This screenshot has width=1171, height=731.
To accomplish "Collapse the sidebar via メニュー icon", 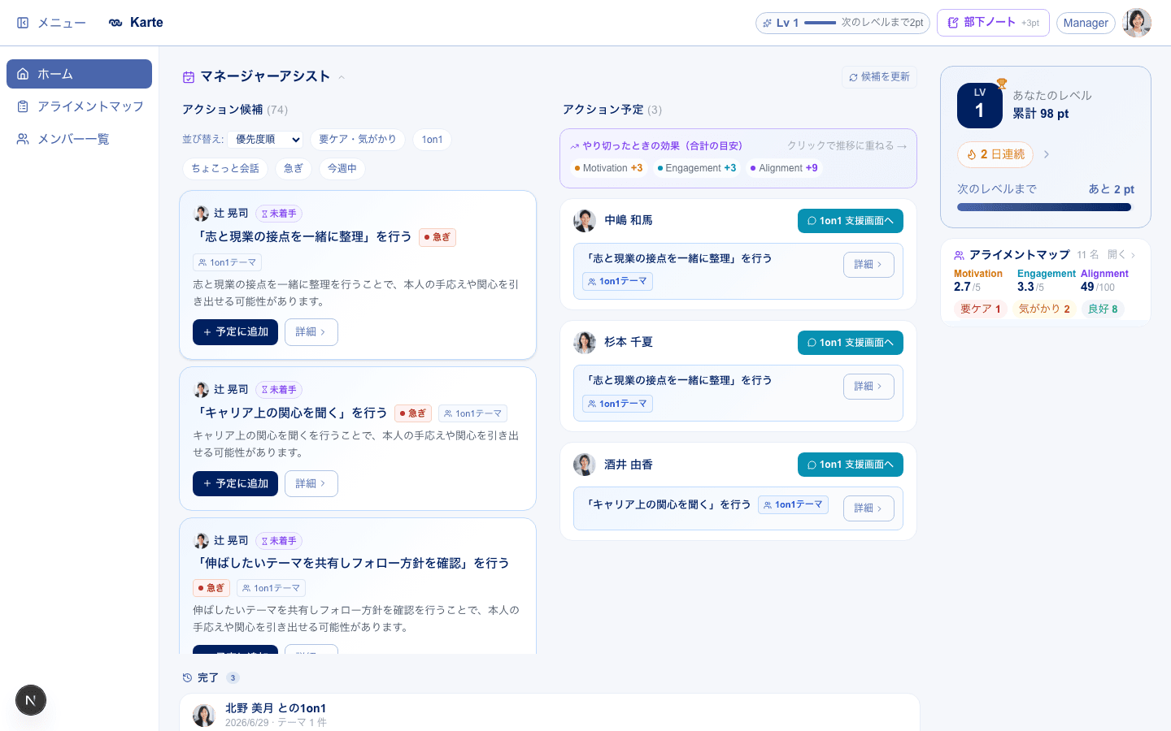I will 23,23.
